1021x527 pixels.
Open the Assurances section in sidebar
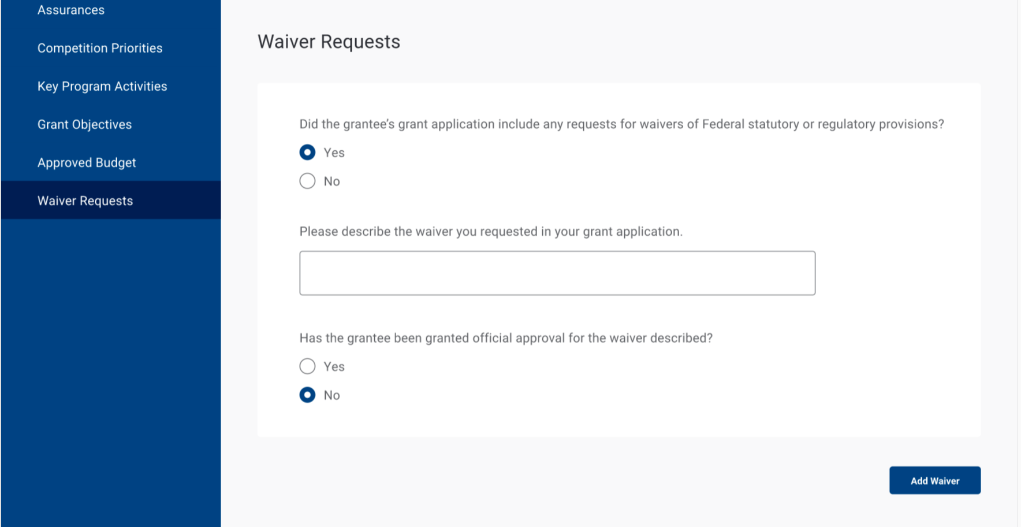[x=71, y=10]
